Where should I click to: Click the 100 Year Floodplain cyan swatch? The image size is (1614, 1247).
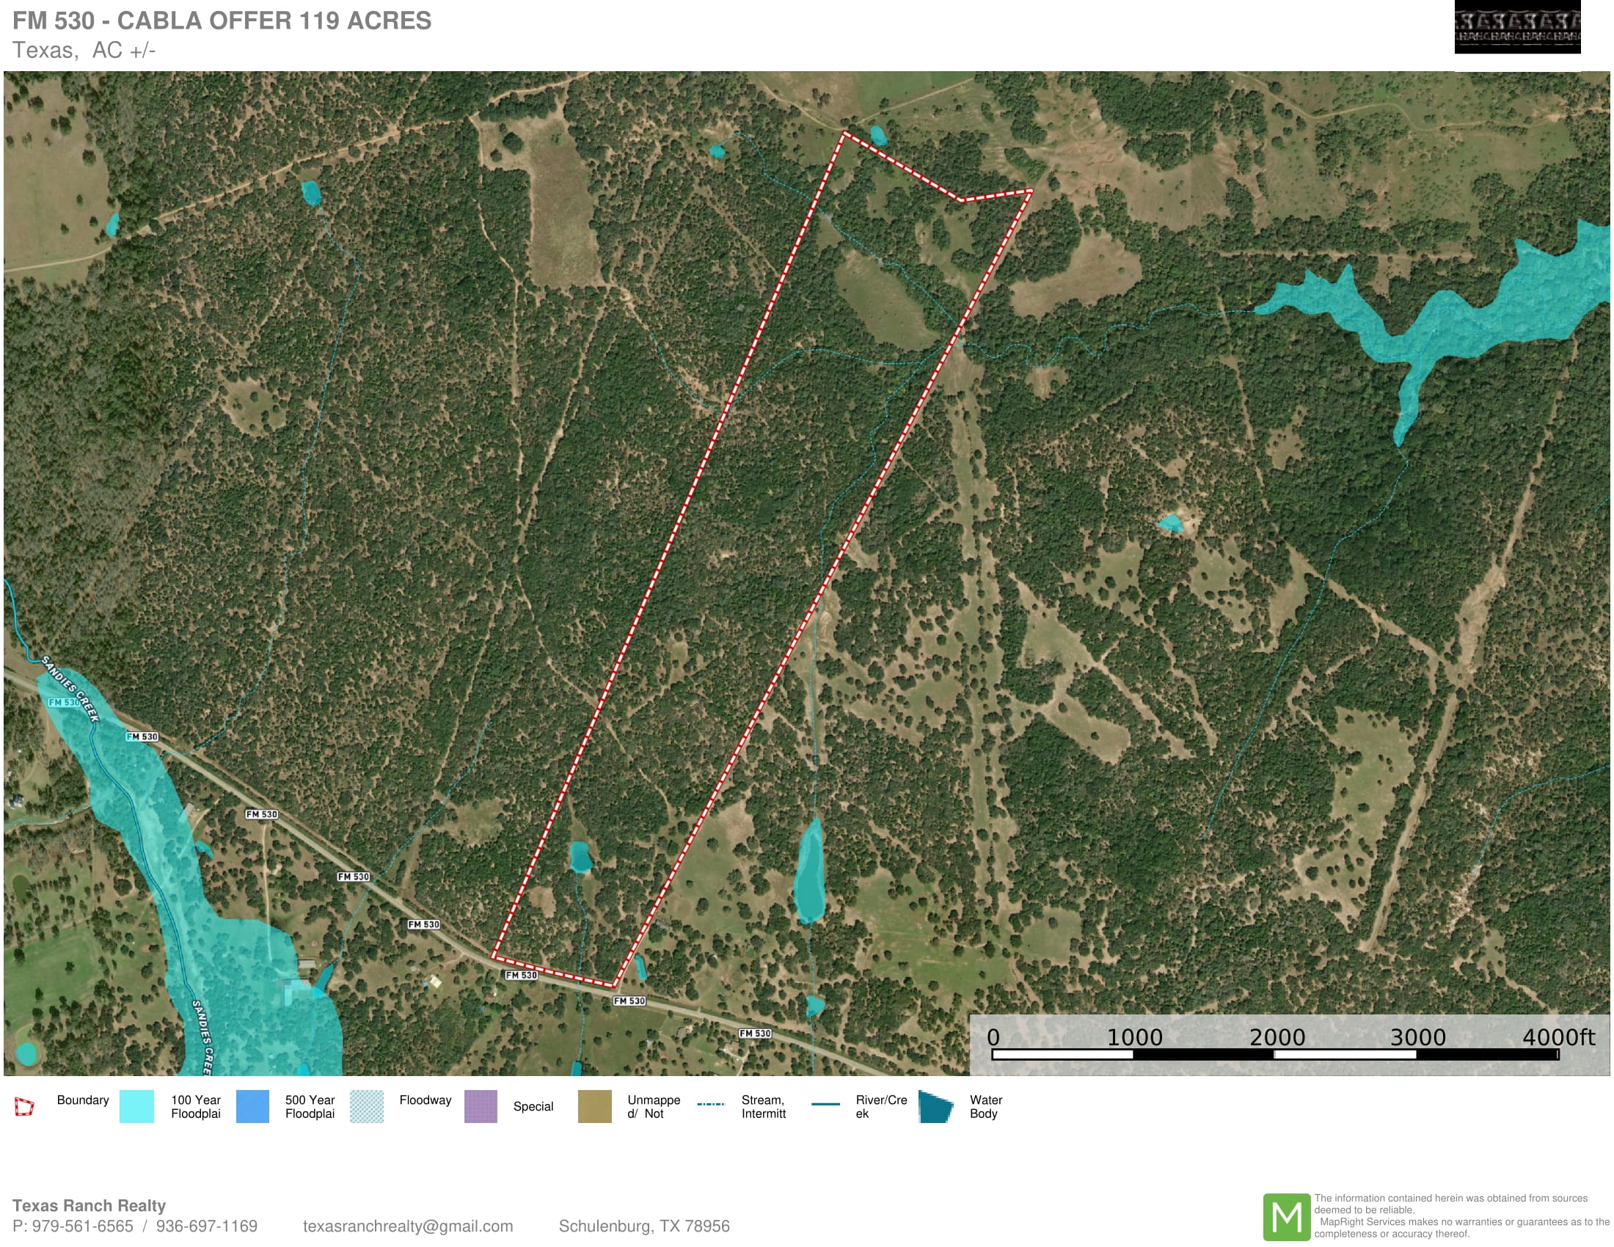coord(136,1107)
